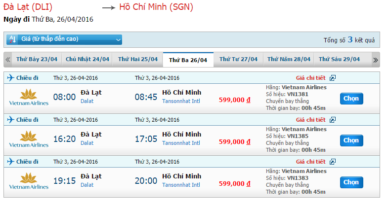Image resolution: width=389 pixels, height=207 pixels.
Task: Click Vietnam Airlines logo on 19:15 flight
Action: pos(29,181)
